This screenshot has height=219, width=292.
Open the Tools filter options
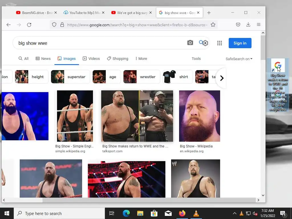click(x=196, y=58)
